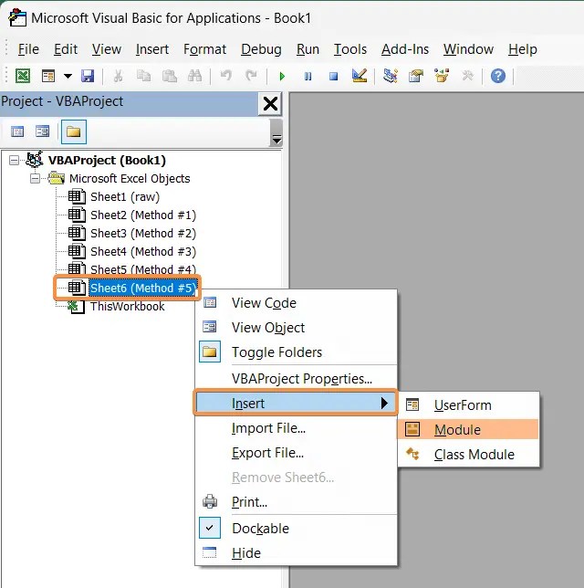The width and height of the screenshot is (584, 588).
Task: Select Sheet3 (Method #2) in project tree
Action: [x=143, y=234]
